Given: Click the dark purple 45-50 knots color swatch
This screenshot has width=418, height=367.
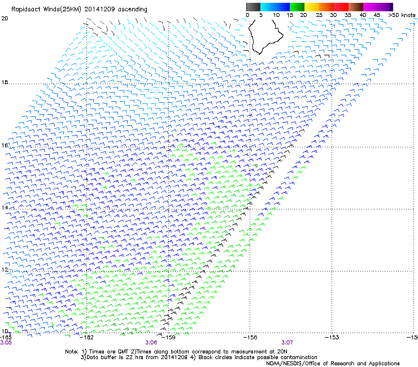Looking at the screenshot, I should (385, 7).
